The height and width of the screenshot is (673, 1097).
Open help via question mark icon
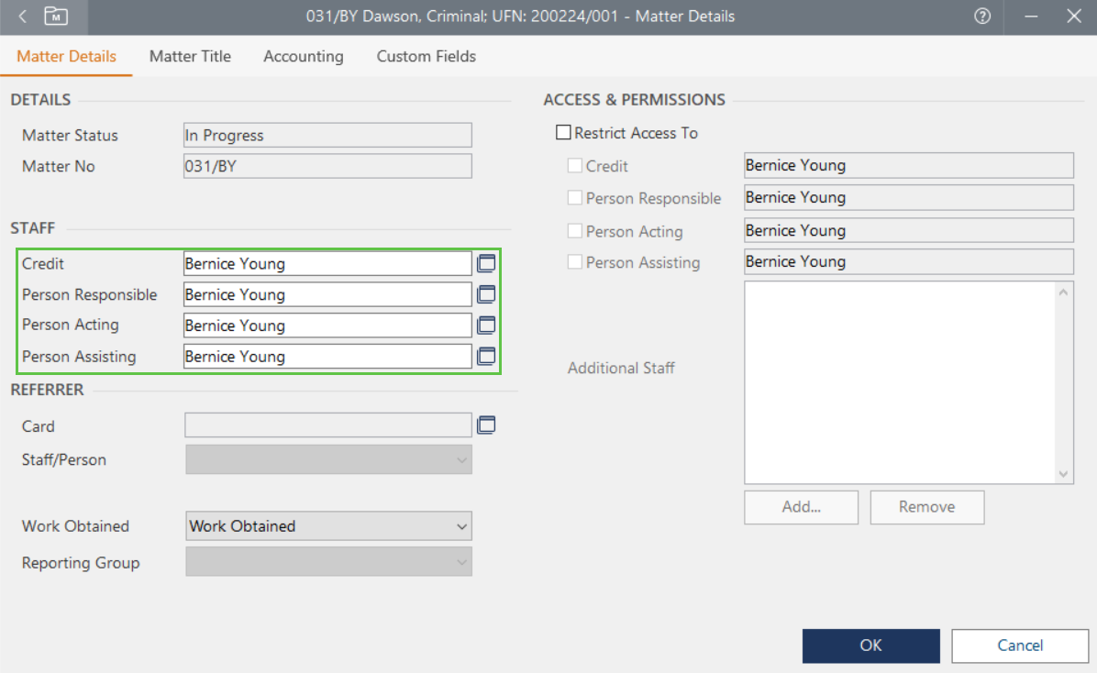pyautogui.click(x=982, y=17)
